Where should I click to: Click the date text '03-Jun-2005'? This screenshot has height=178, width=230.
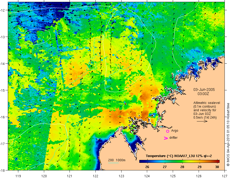[x=204, y=90]
